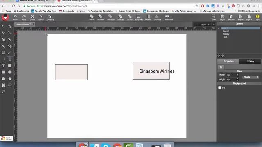This screenshot has width=262, height=147.
Task: Select the Rectangle shape tool
Action: tap(10, 66)
